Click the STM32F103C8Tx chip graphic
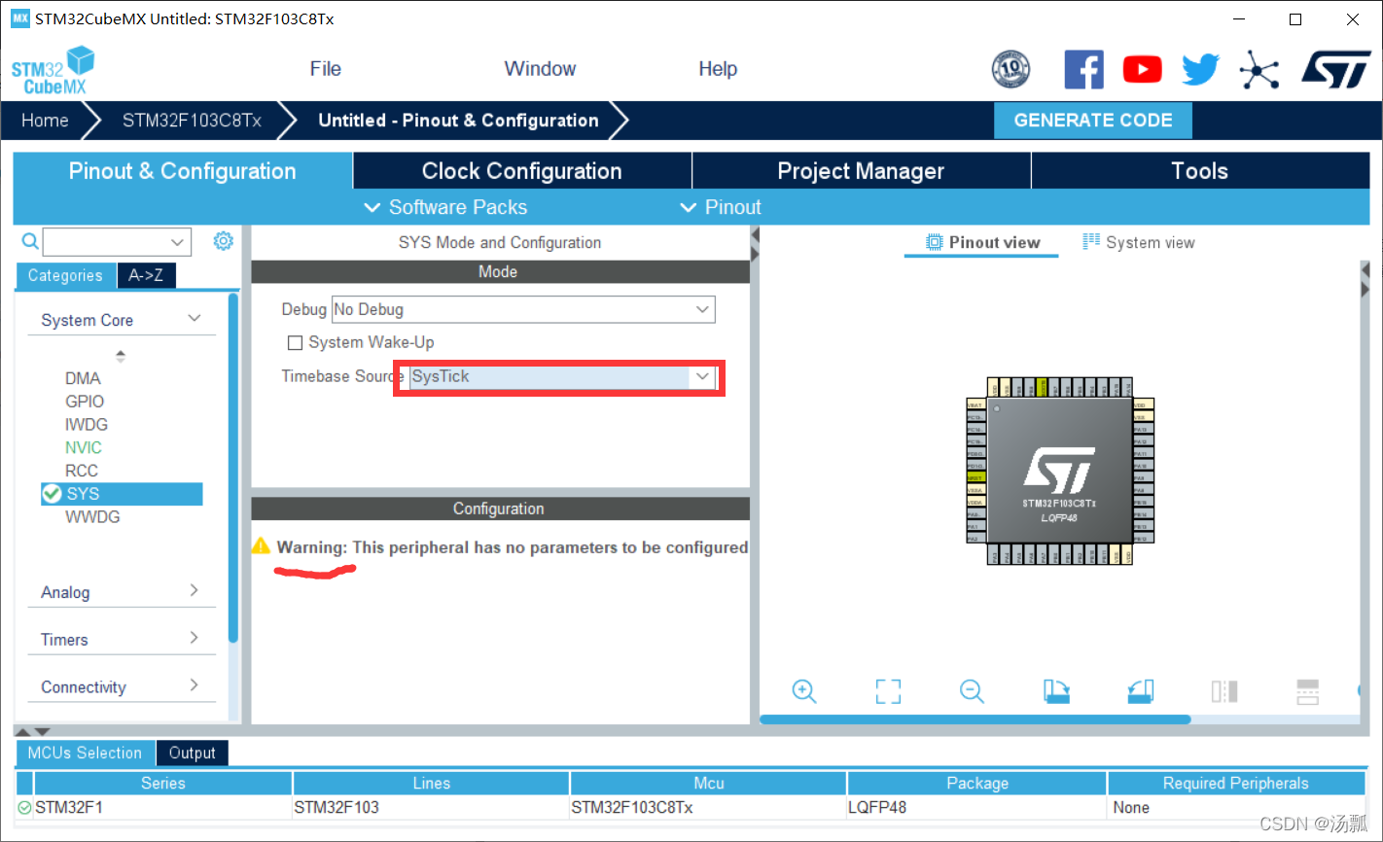 coord(1059,471)
